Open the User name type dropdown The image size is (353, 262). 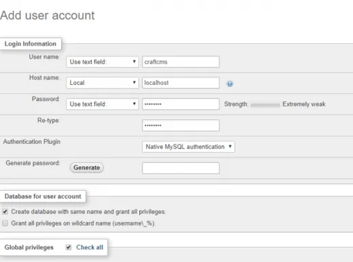pyautogui.click(x=103, y=62)
